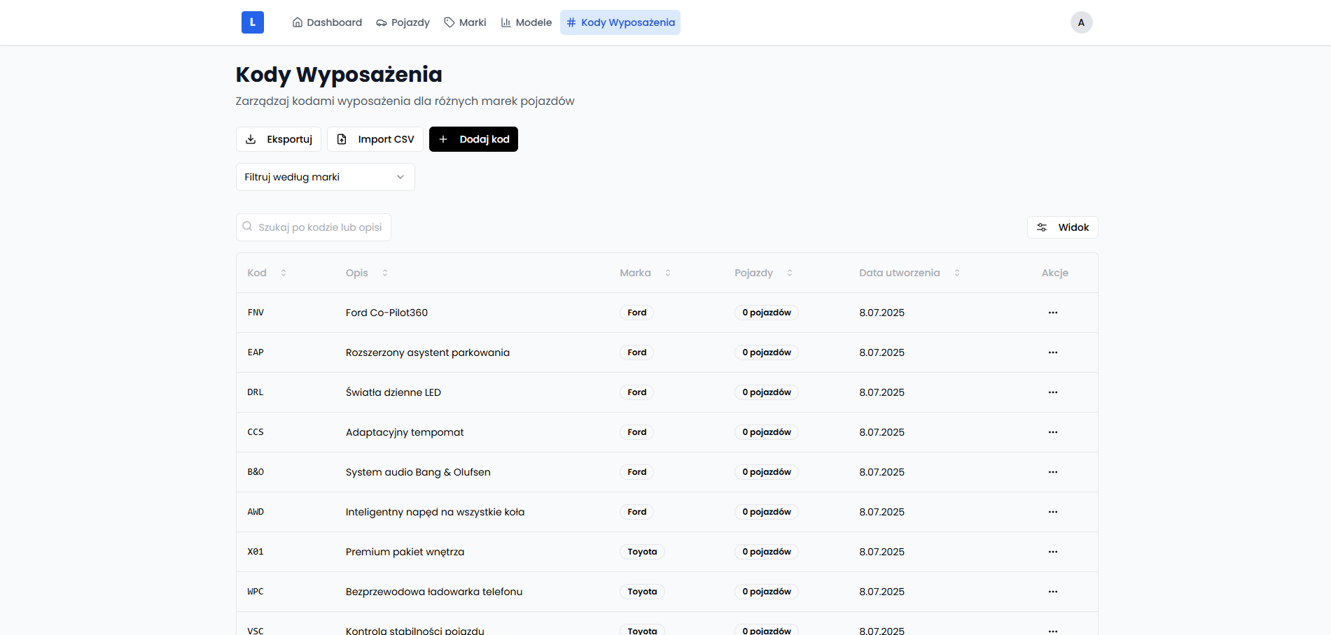The width and height of the screenshot is (1331, 635).
Task: Click the home icon next to Dashboard
Action: coord(297,22)
